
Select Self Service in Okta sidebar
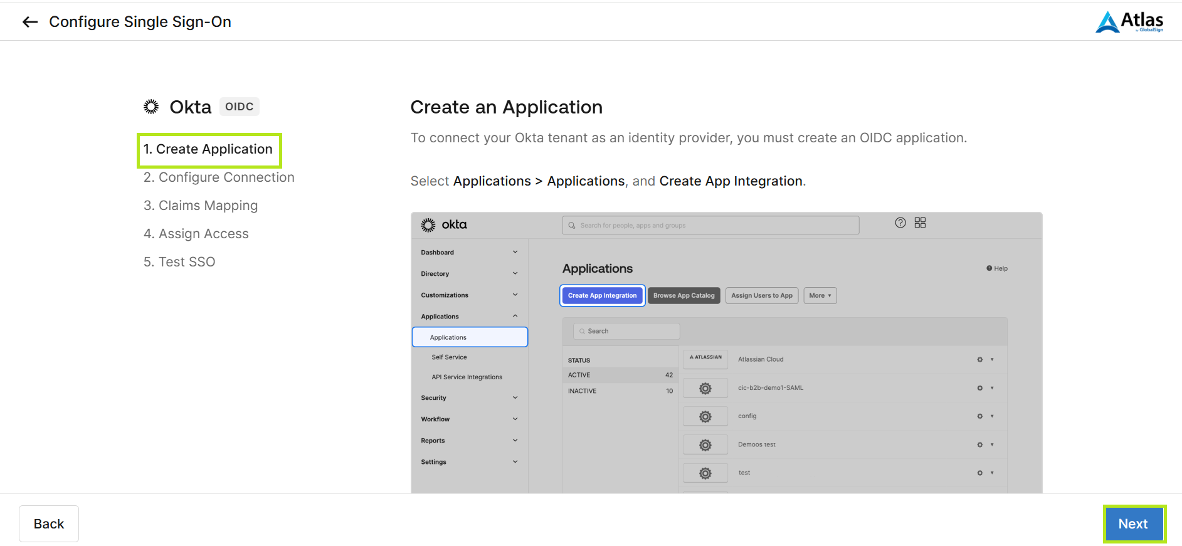pyautogui.click(x=449, y=357)
